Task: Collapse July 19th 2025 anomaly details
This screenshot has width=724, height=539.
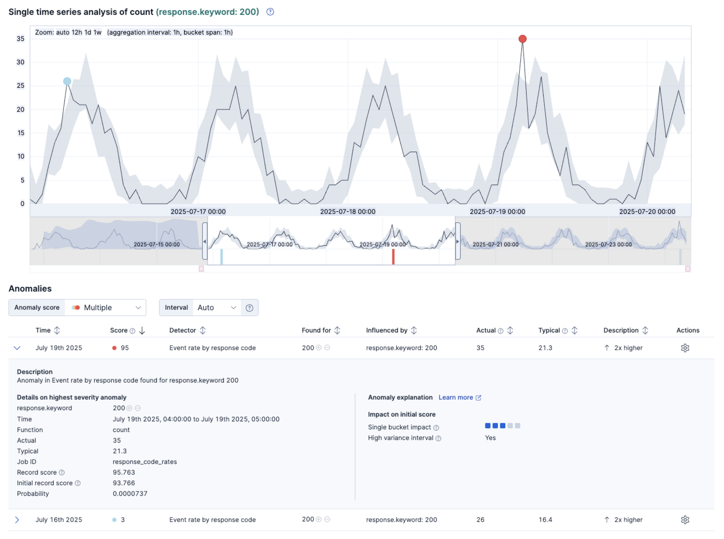Action: 17,348
